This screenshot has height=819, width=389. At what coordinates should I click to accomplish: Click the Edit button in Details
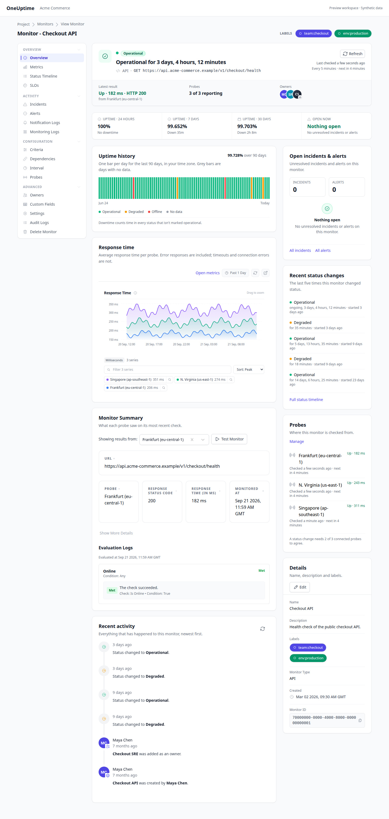300,587
